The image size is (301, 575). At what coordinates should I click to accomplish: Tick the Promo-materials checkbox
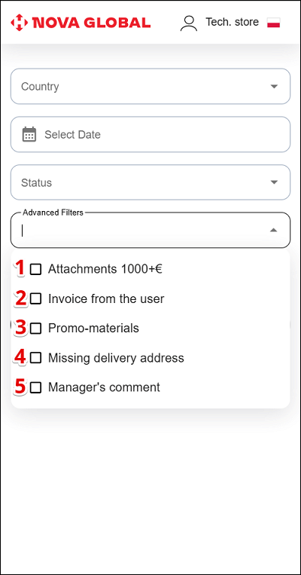tap(35, 329)
